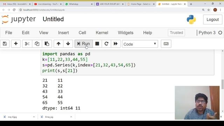Paste cells below icon

click(47, 44)
